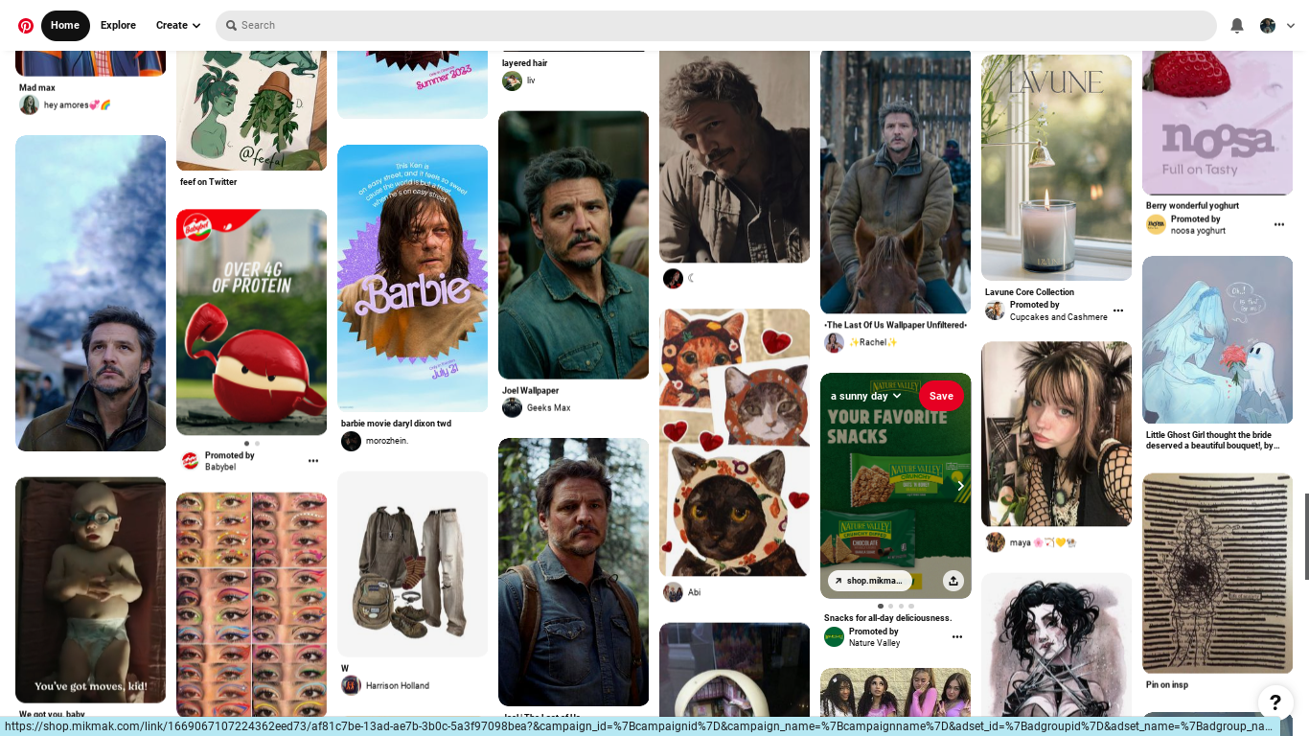Click 'Berry wonderful yoghurt' title
Screen dimensions: 1309x736
[x=1192, y=206]
